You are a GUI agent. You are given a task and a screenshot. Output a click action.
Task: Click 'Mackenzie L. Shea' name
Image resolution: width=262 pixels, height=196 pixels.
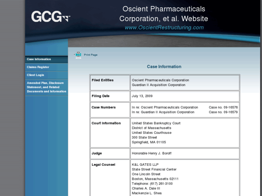147,193
